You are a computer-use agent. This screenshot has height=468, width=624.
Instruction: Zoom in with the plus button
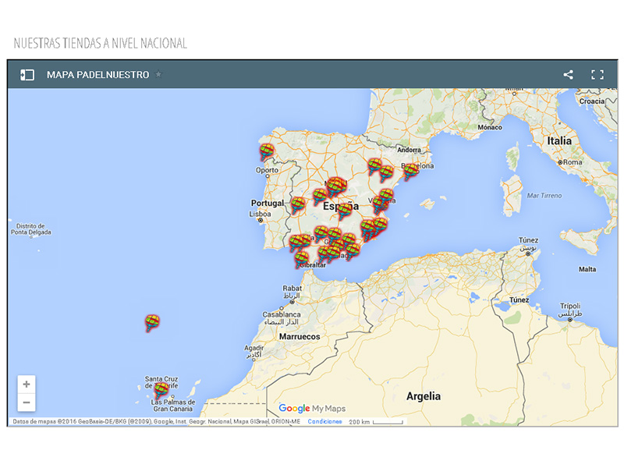coord(27,385)
